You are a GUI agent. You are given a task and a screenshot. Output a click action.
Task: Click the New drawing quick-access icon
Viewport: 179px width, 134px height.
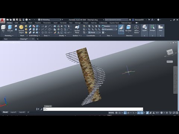(x=8, y=20)
